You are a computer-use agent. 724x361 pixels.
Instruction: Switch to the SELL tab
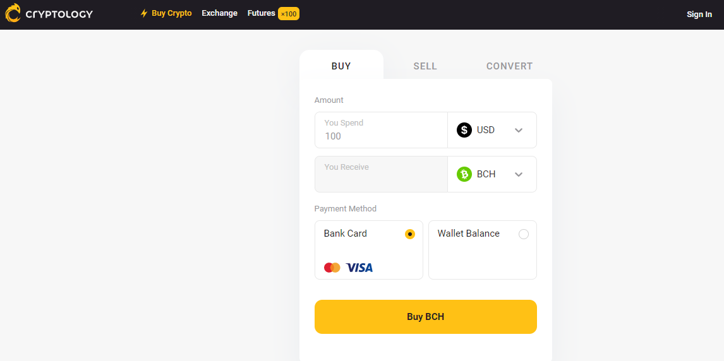click(x=425, y=66)
